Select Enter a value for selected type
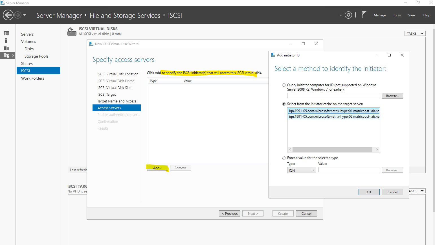This screenshot has width=435, height=245. click(284, 158)
